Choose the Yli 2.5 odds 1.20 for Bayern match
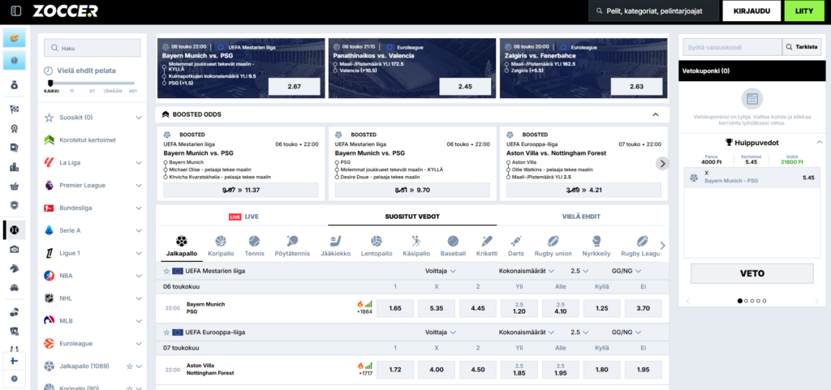Screen dimensions: 831x390 point(519,308)
